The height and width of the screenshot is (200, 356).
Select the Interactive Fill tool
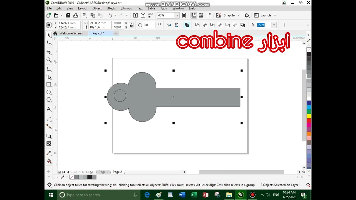[49, 161]
